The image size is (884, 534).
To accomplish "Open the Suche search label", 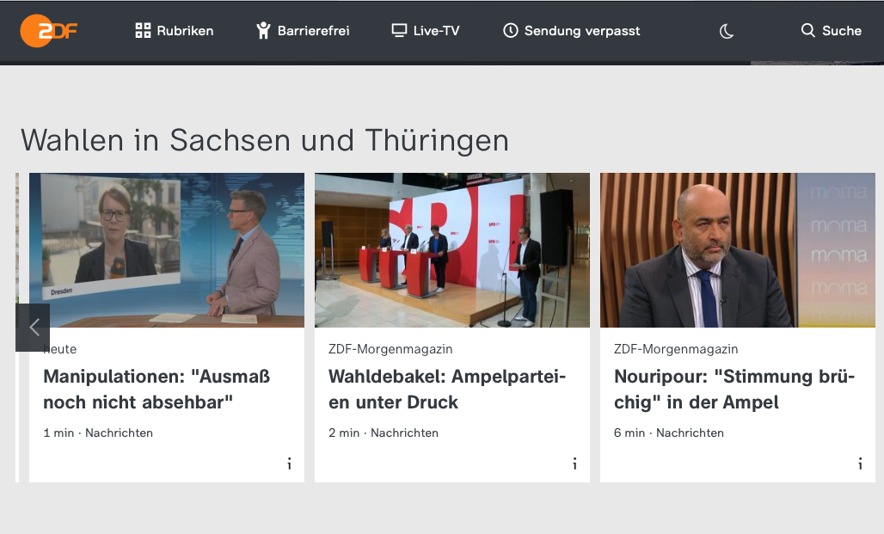I will click(842, 30).
